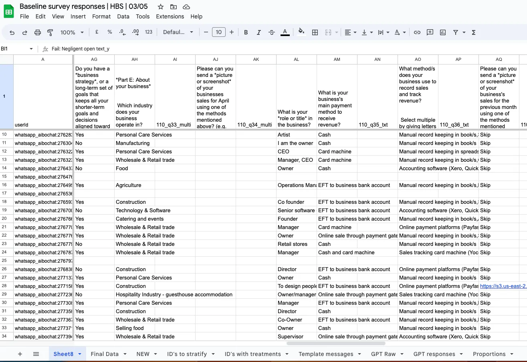Screen dimensions: 527x362
Task: Click the print icon in toolbar
Action: (38, 32)
